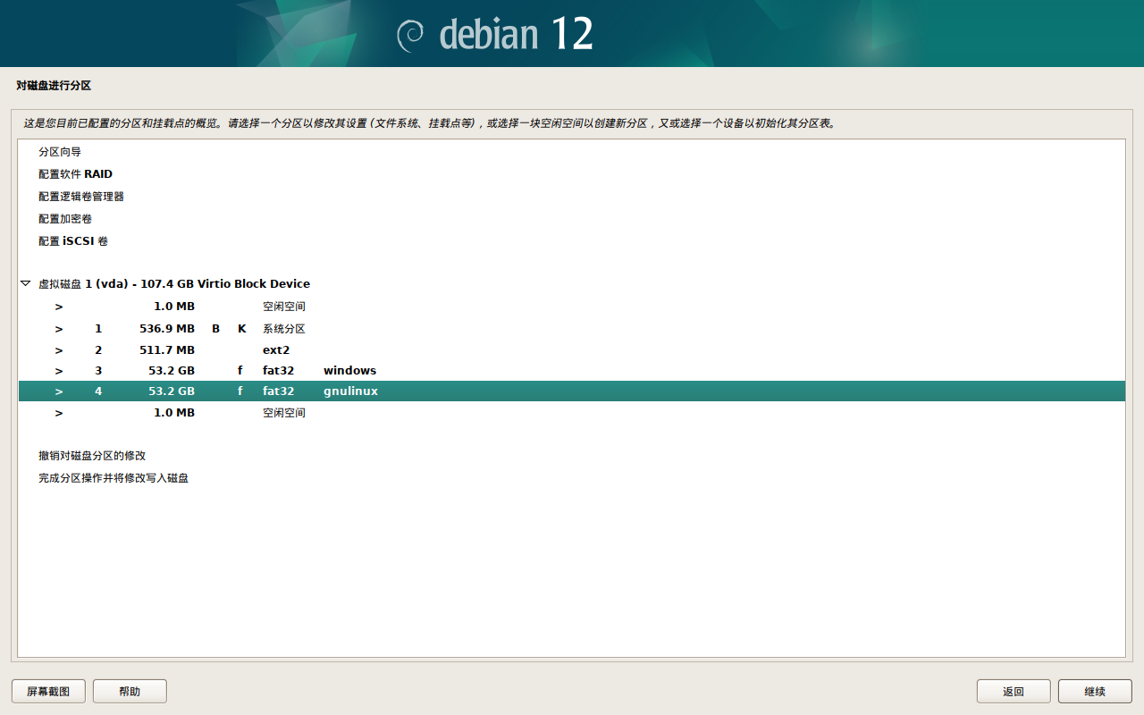
Task: Proceed with the 继续 button
Action: 1095,691
